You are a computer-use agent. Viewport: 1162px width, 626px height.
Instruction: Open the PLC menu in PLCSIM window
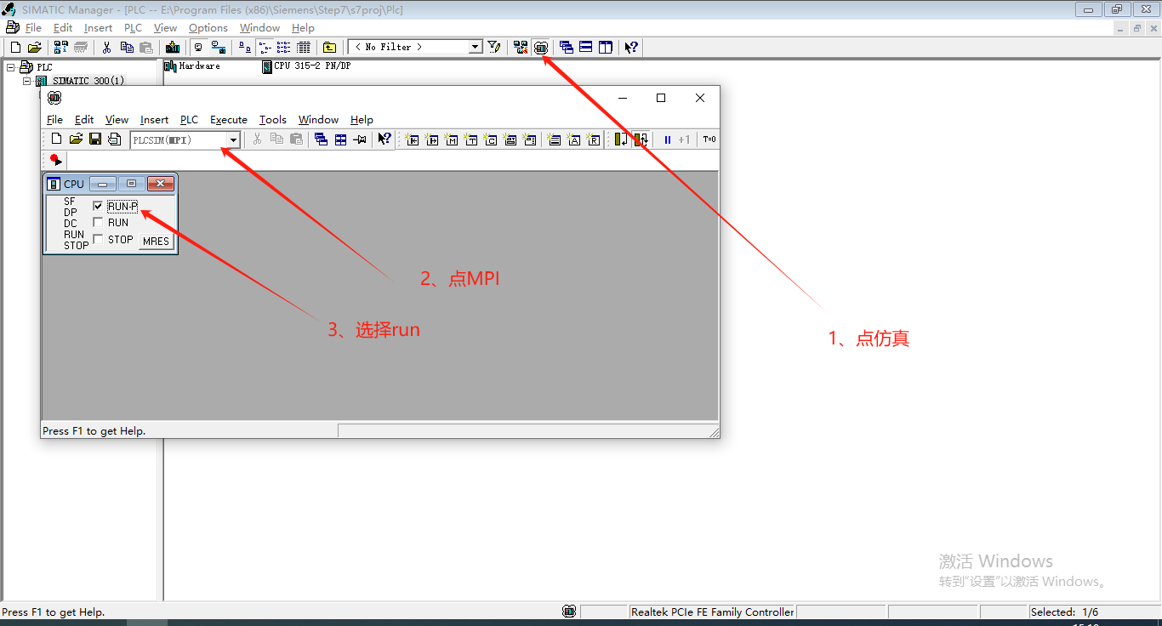(189, 120)
